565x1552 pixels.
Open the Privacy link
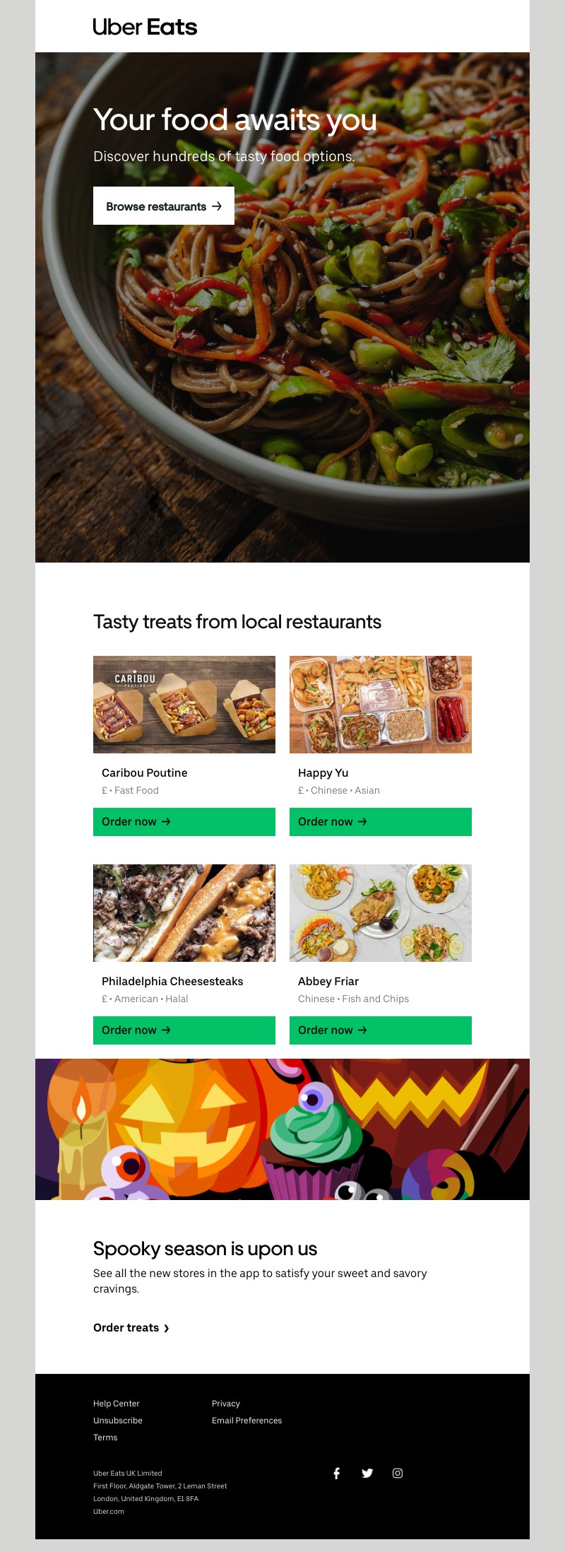(x=226, y=1404)
